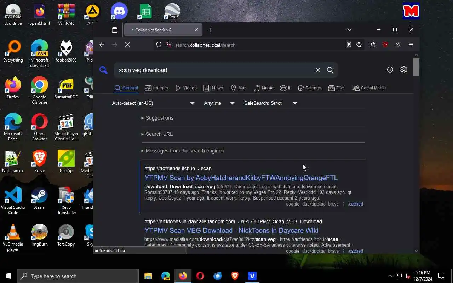Switch to the Videos category tab

[186, 88]
